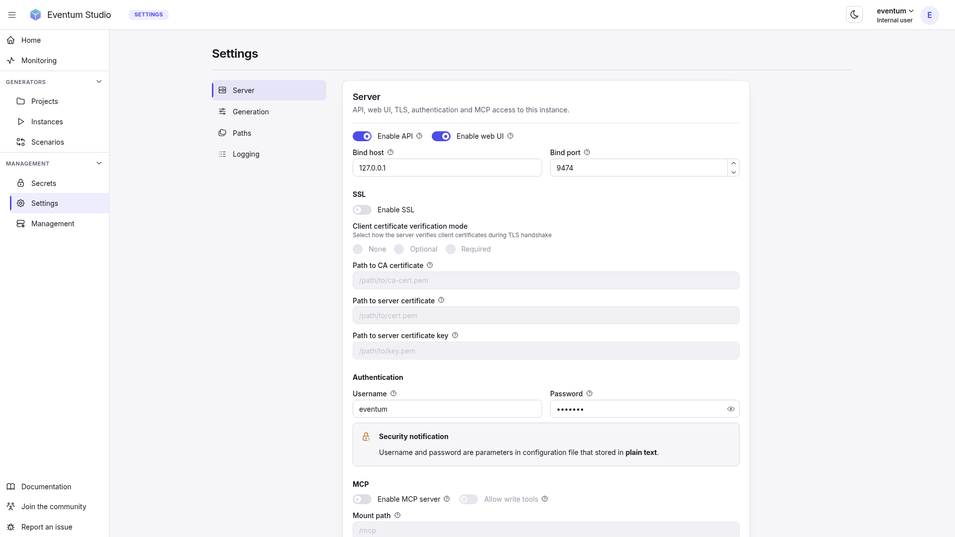Switch to the Generation settings tab

(x=269, y=112)
